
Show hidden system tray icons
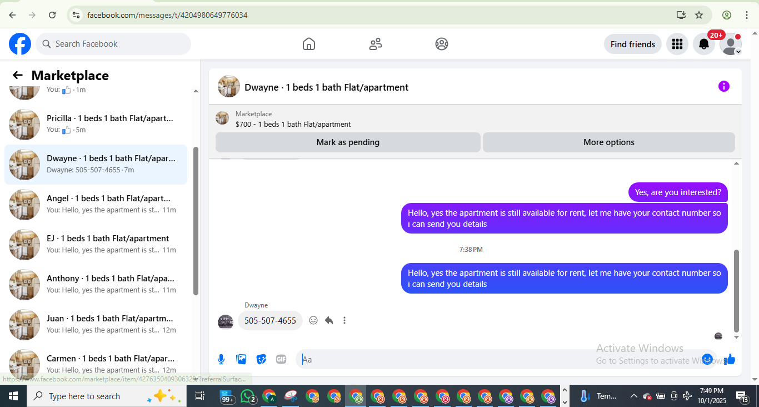click(633, 396)
